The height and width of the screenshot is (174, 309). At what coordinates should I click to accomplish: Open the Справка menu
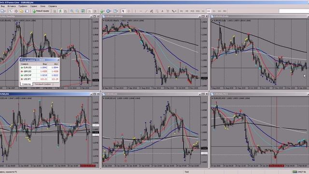click(x=53, y=6)
